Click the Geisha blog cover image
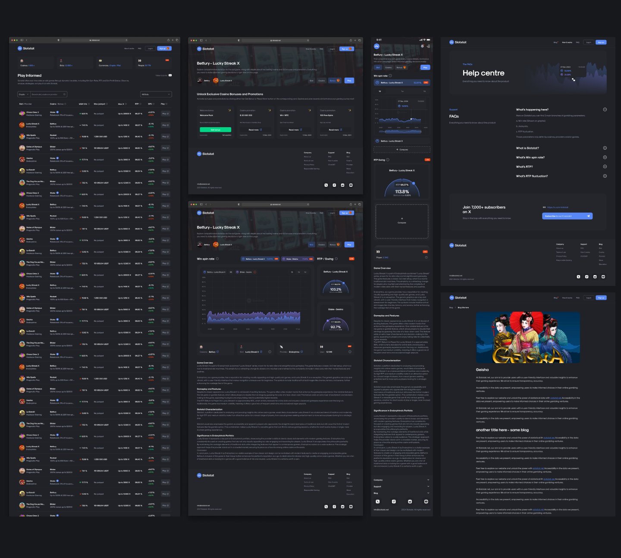Screen dimensions: 621x558 click(528, 338)
